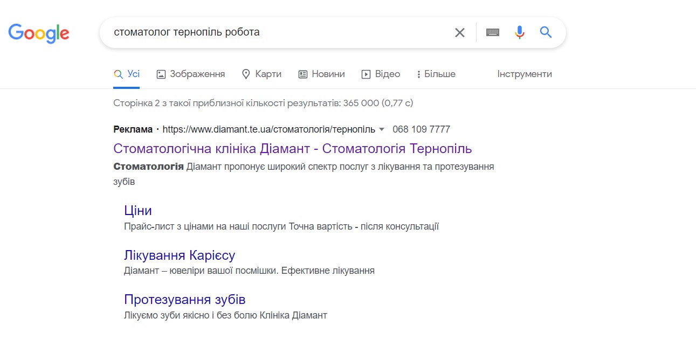Open the on-screen keyboard icon
The image size is (696, 339).
coord(492,32)
